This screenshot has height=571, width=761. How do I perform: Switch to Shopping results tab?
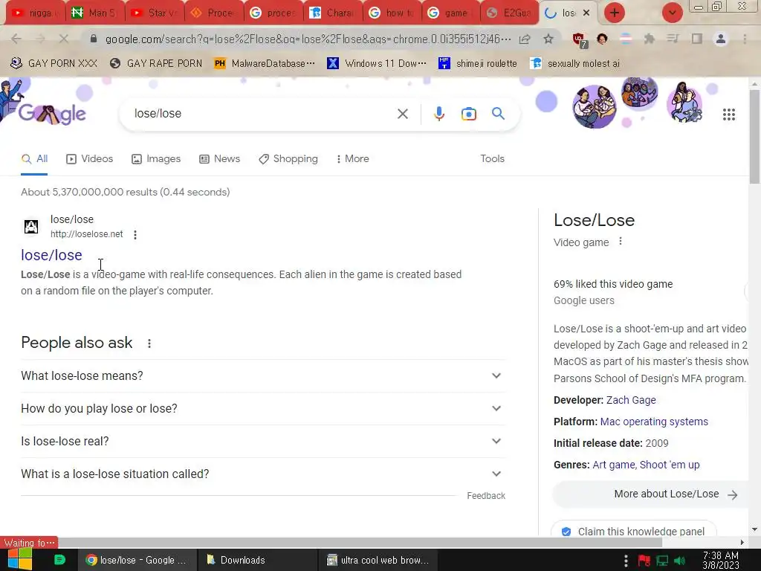288,159
